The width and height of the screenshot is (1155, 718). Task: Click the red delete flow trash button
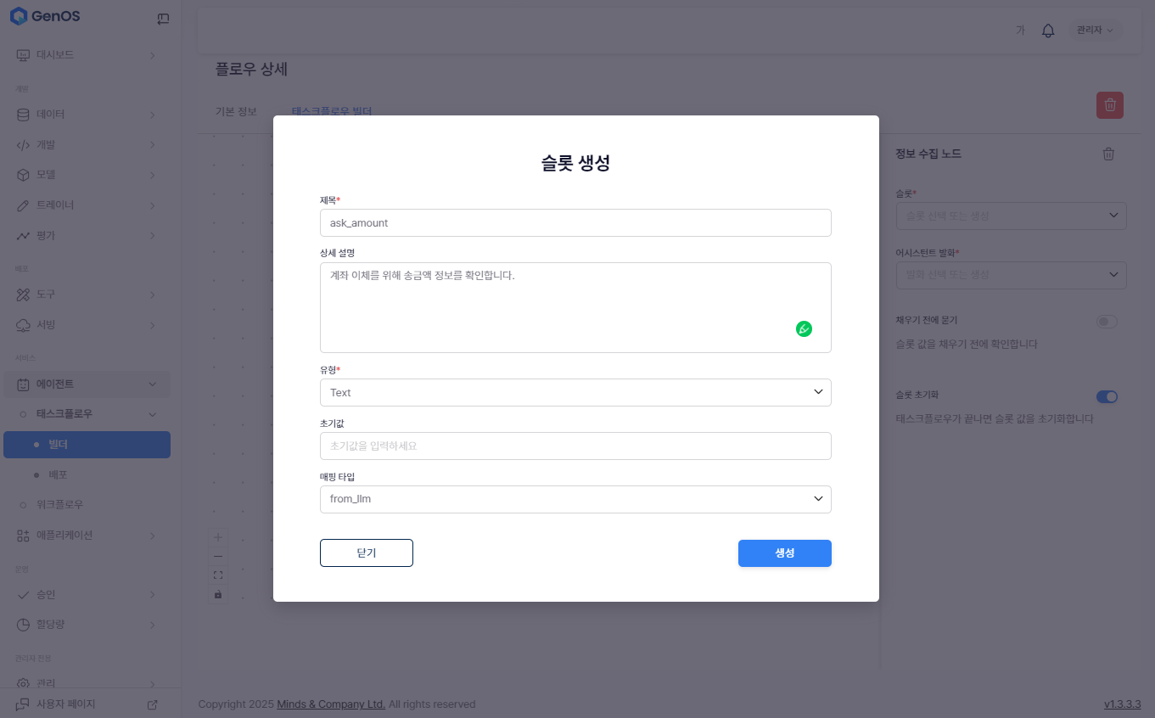pyautogui.click(x=1109, y=105)
